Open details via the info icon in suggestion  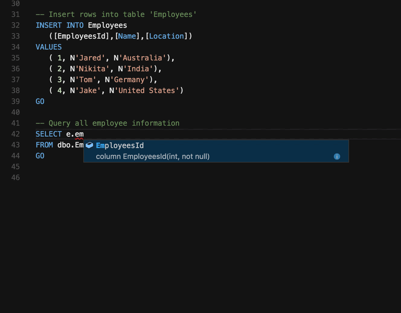(x=337, y=156)
